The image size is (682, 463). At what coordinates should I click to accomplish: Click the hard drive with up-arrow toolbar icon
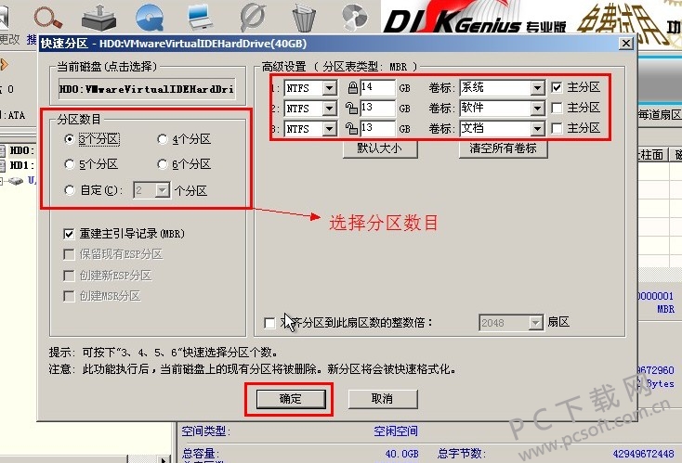(99, 18)
